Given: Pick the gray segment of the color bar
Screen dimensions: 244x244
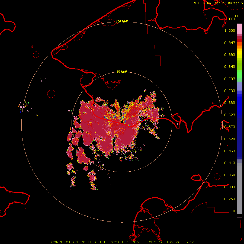Looking at the screenshot, I should (239, 188).
